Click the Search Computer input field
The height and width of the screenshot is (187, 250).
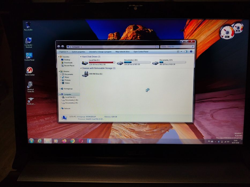coord(177,47)
